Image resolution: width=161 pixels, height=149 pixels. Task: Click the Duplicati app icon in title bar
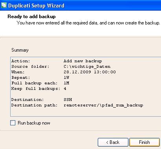click(x=4, y=6)
